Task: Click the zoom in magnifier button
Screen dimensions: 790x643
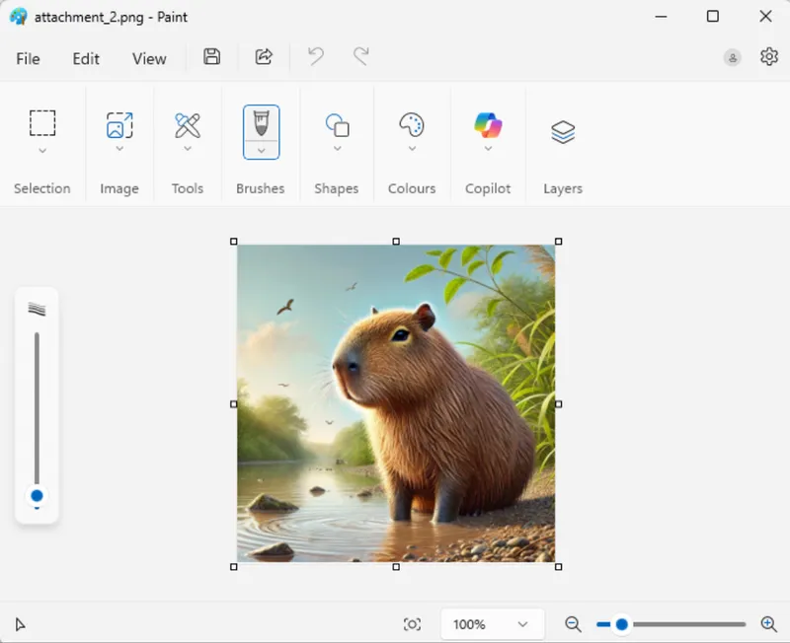Action: pyautogui.click(x=769, y=624)
